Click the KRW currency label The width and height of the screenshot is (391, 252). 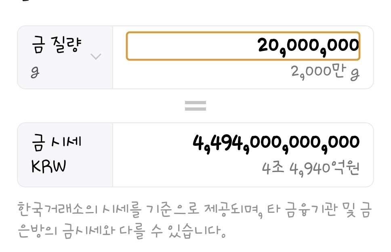click(x=48, y=166)
